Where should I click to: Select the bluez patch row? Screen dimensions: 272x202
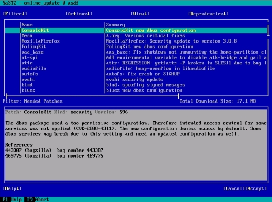(x=136, y=90)
